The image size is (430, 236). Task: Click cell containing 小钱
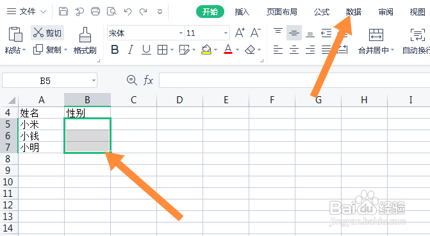41,136
